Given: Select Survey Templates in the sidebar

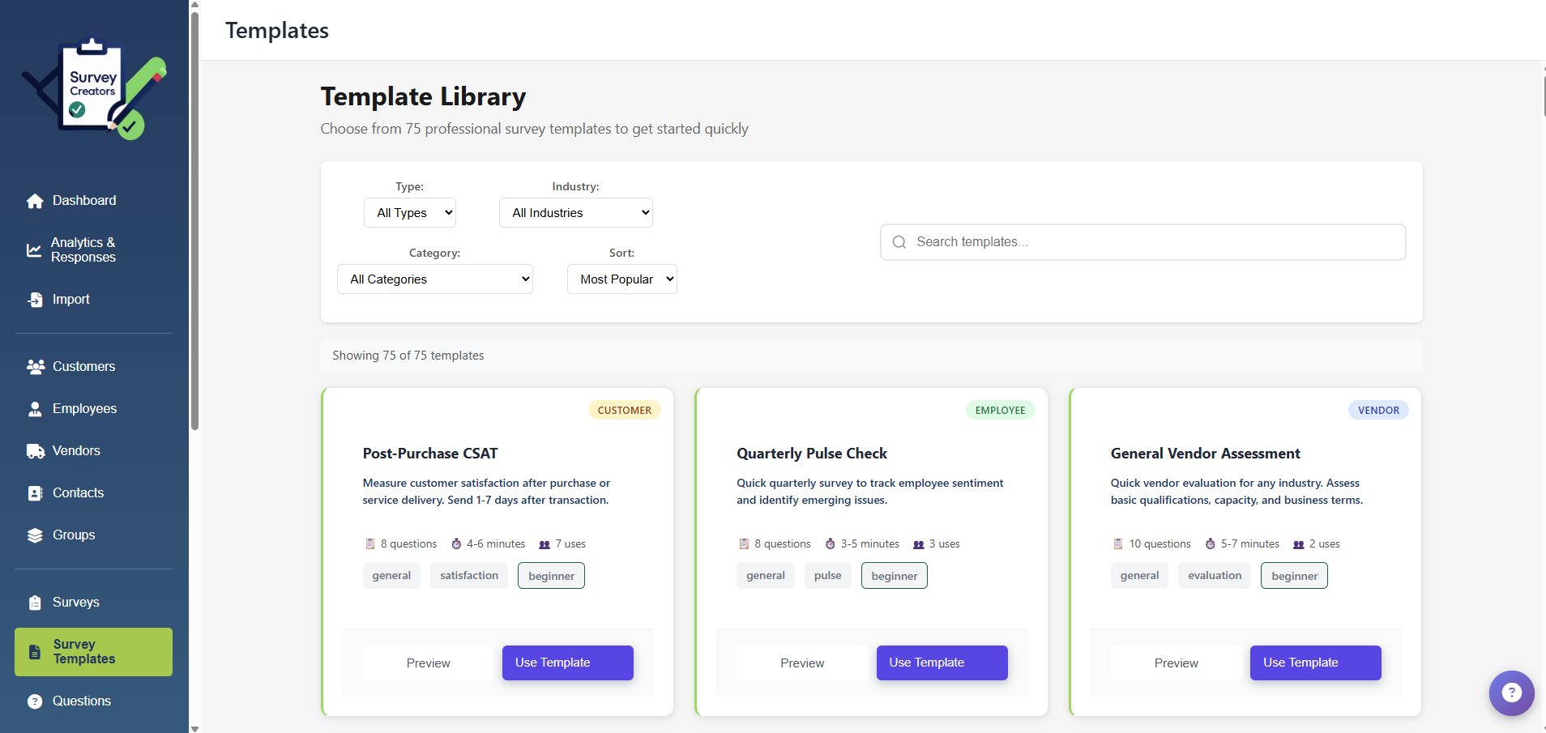Looking at the screenshot, I should pos(93,651).
